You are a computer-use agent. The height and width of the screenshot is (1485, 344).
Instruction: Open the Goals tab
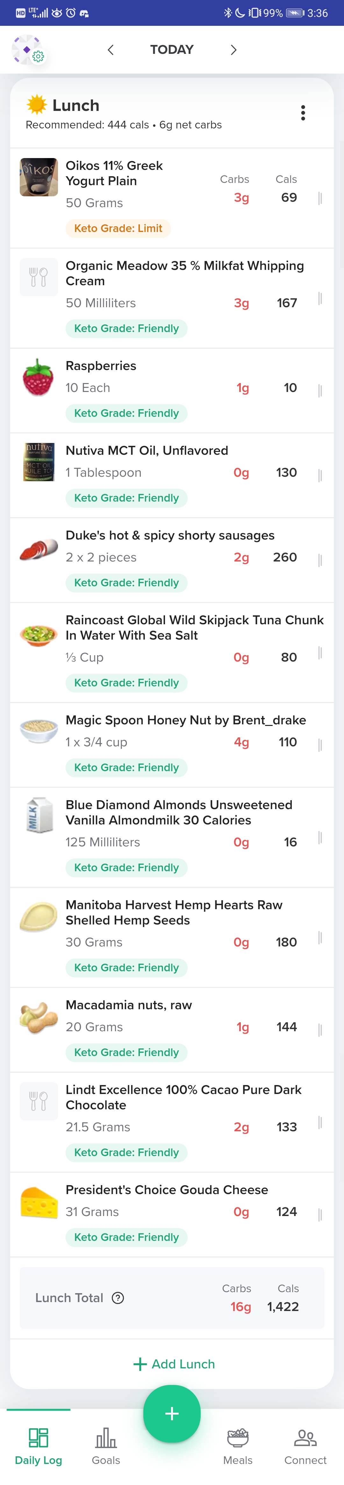[x=106, y=1446]
